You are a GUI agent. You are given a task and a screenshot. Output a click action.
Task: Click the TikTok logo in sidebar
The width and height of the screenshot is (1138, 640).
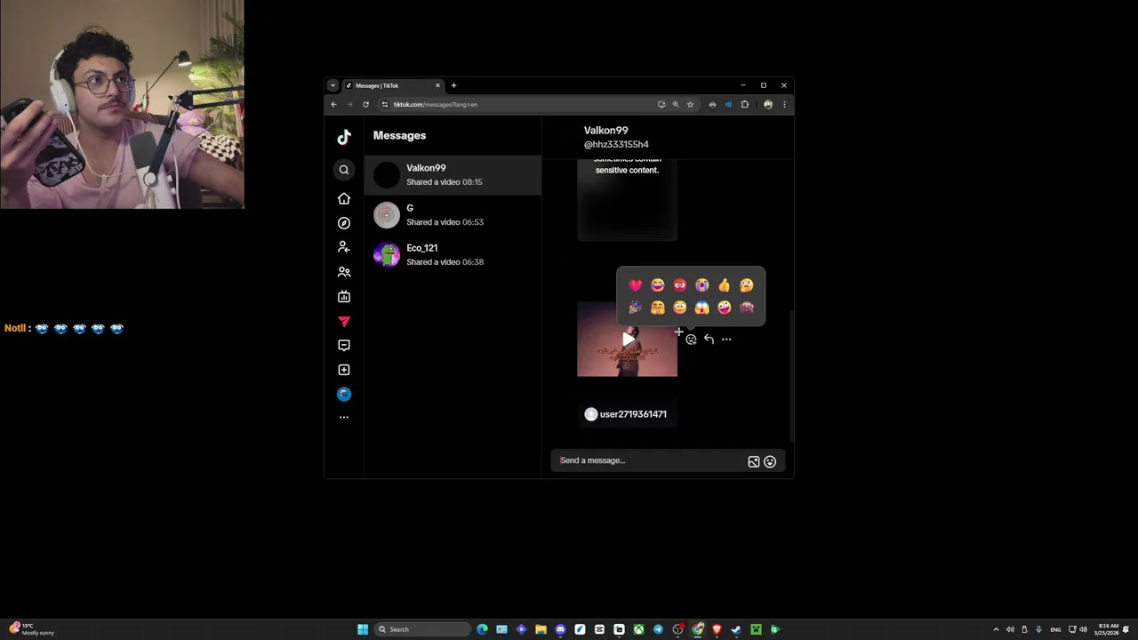tap(344, 137)
